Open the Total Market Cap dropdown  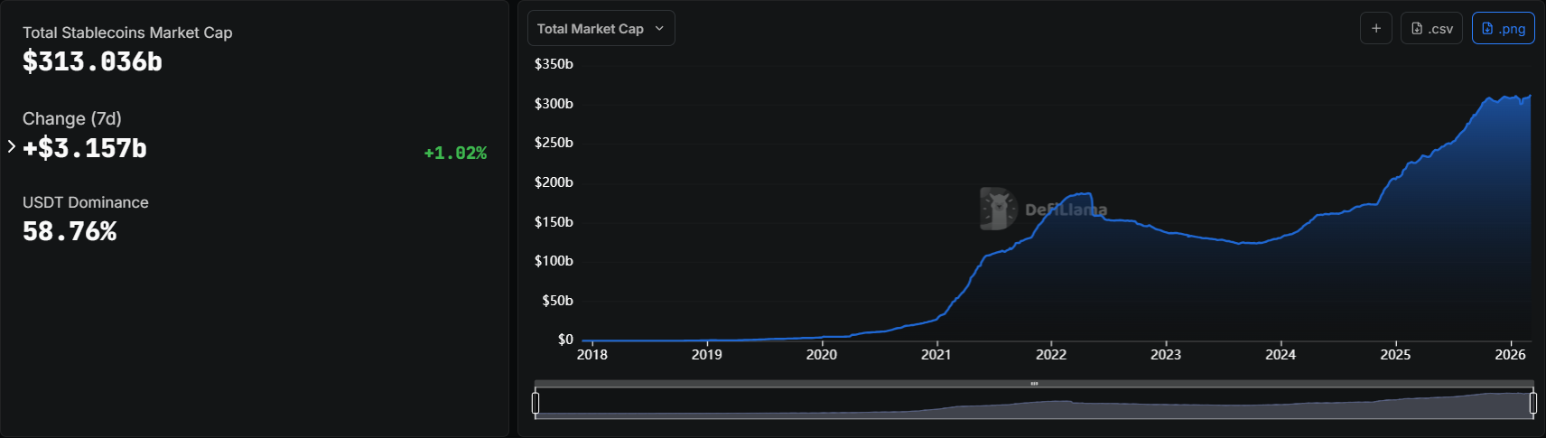point(601,29)
